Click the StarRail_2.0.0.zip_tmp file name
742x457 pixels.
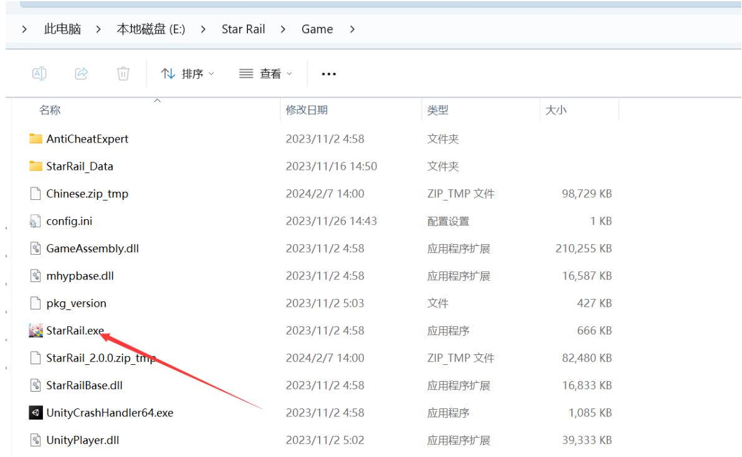coord(102,358)
